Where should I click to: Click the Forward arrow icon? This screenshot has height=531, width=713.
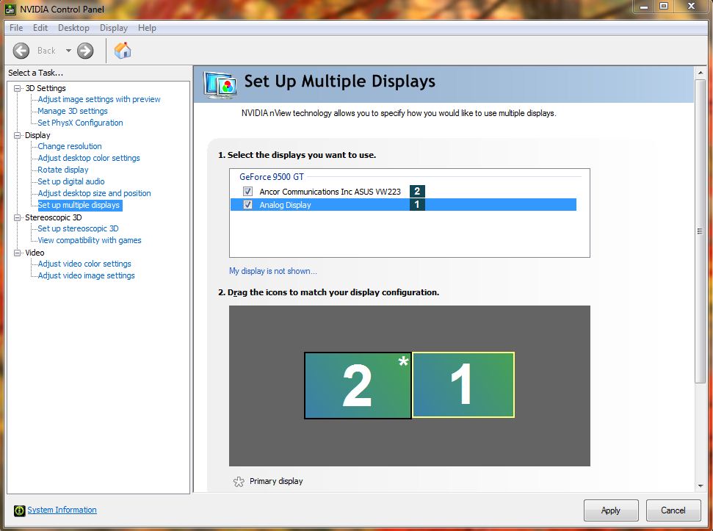85,51
